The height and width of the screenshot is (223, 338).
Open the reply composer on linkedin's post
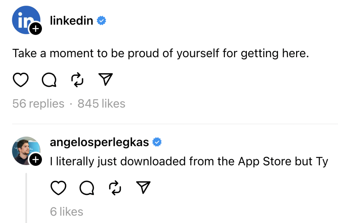[49, 80]
